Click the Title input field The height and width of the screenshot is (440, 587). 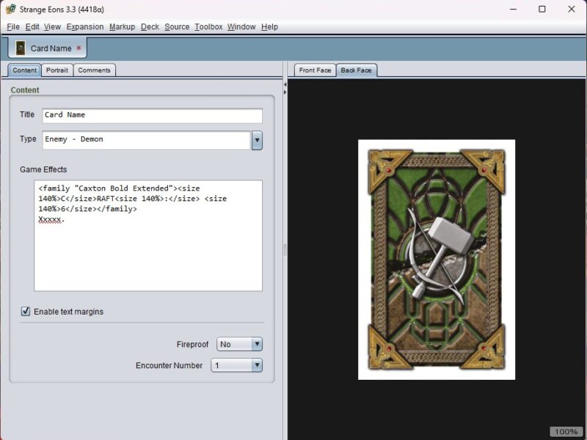pyautogui.click(x=150, y=115)
